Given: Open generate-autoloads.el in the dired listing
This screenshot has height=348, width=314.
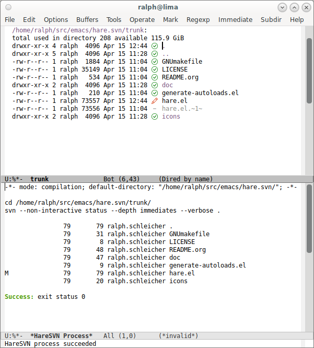Looking at the screenshot, I should 200,93.
